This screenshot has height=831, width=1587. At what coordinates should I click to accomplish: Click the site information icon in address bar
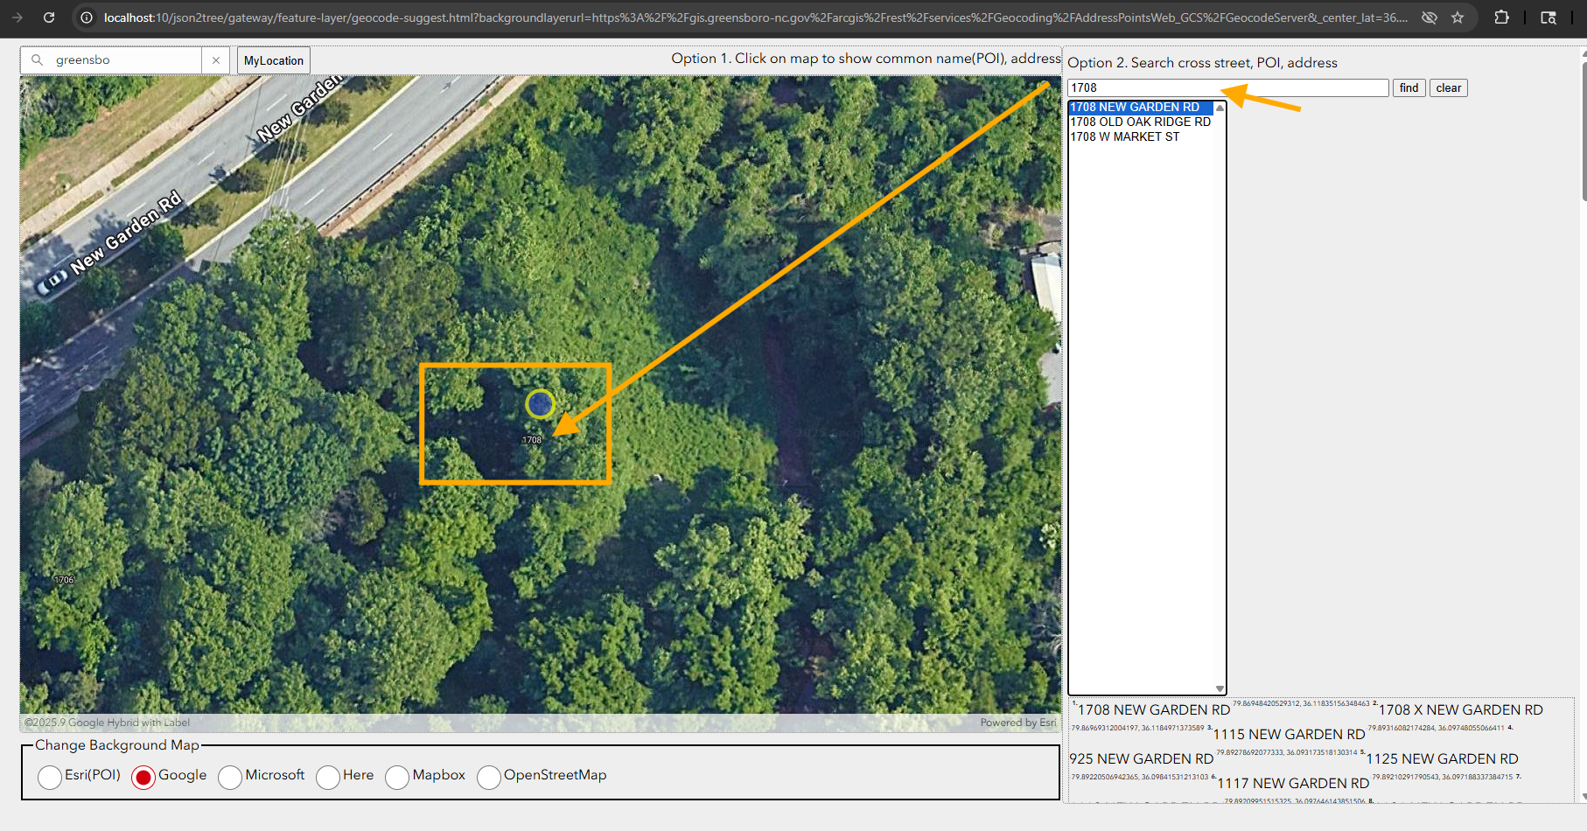(86, 17)
